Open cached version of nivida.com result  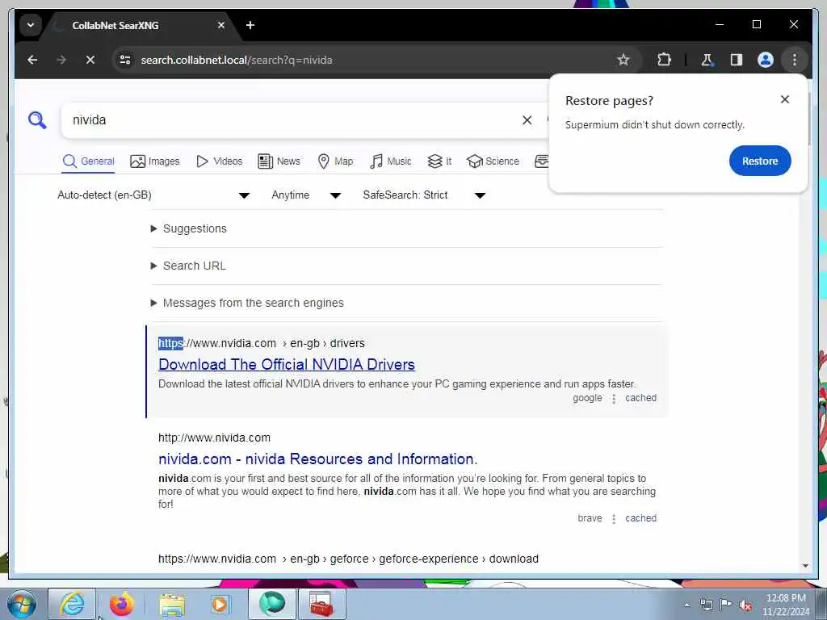point(640,518)
